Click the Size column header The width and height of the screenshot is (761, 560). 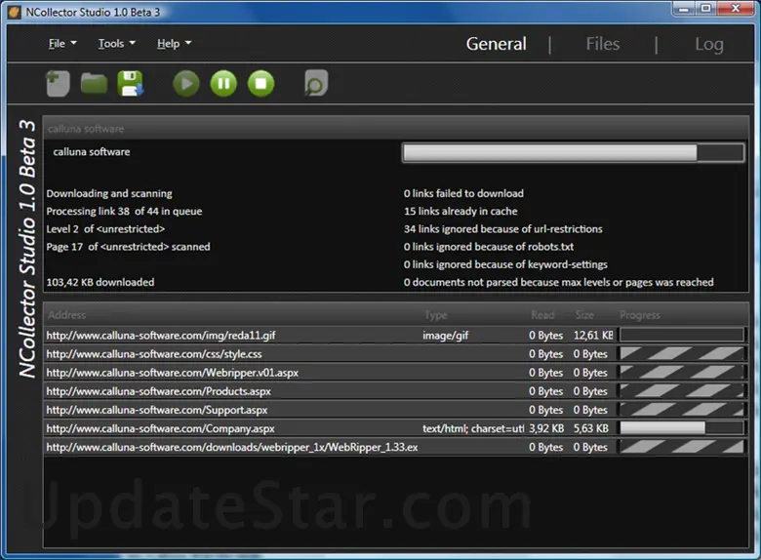coord(584,315)
